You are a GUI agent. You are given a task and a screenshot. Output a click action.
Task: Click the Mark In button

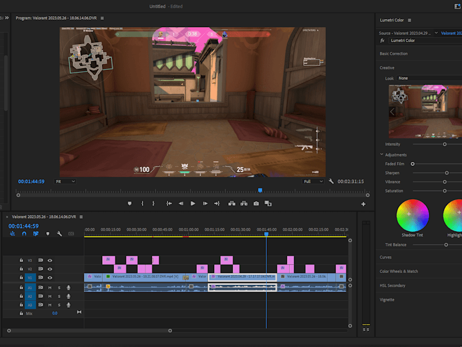[142, 204]
